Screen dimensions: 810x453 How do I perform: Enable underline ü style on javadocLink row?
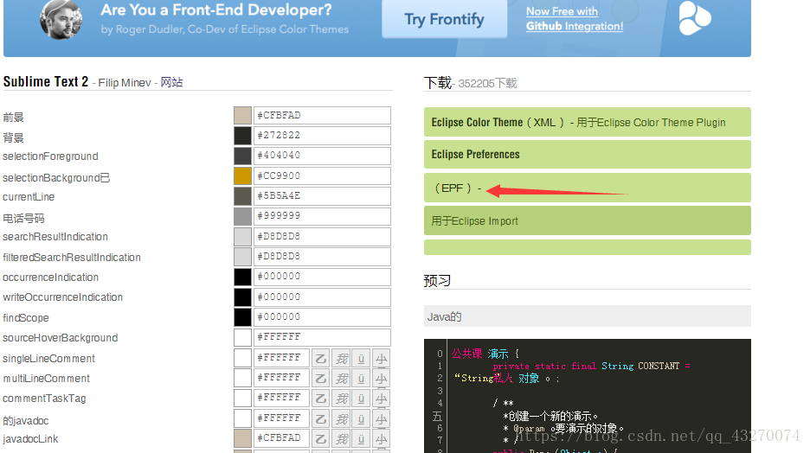point(361,438)
